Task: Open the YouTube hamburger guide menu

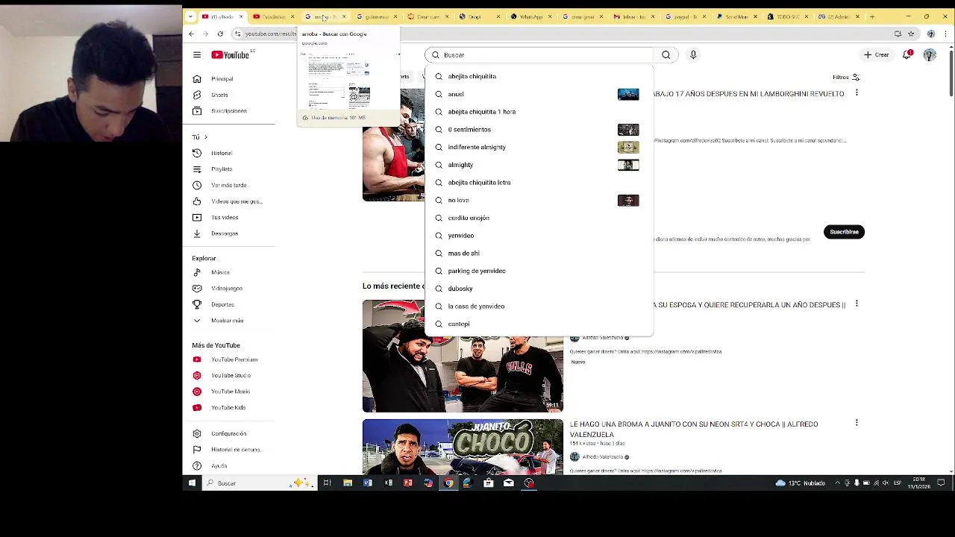Action: tap(197, 54)
